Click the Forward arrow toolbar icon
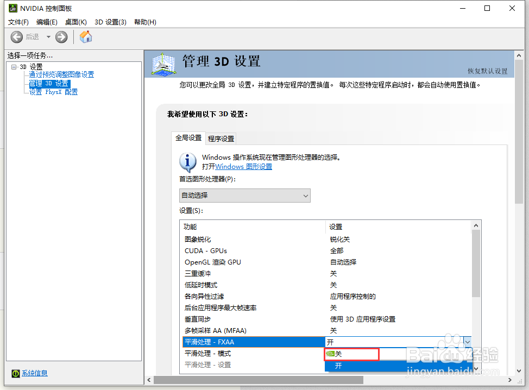Image resolution: width=529 pixels, height=390 pixels. 61,37
